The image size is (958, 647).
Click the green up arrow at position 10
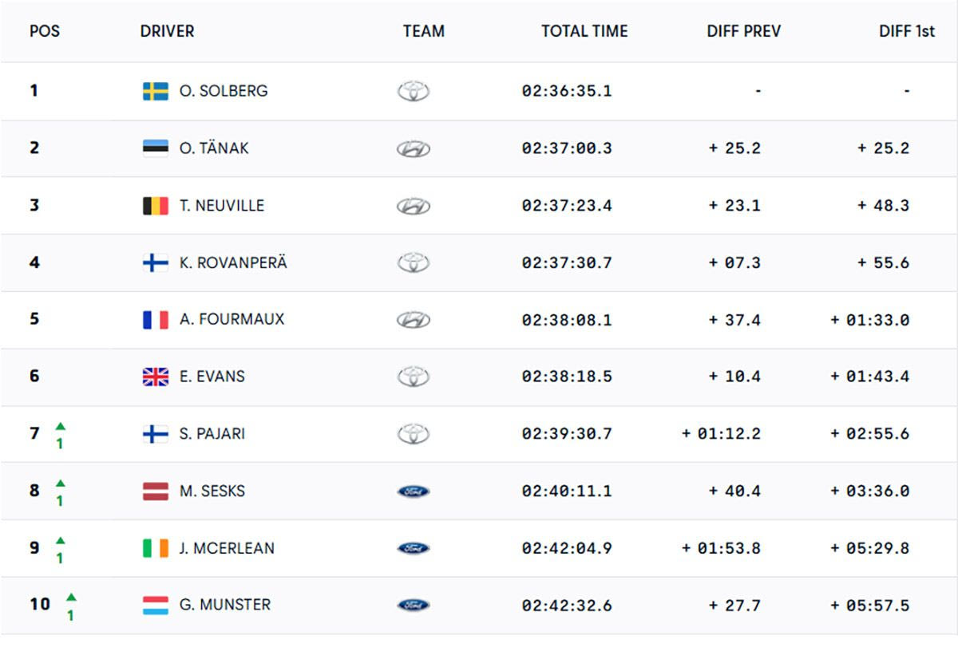(71, 598)
